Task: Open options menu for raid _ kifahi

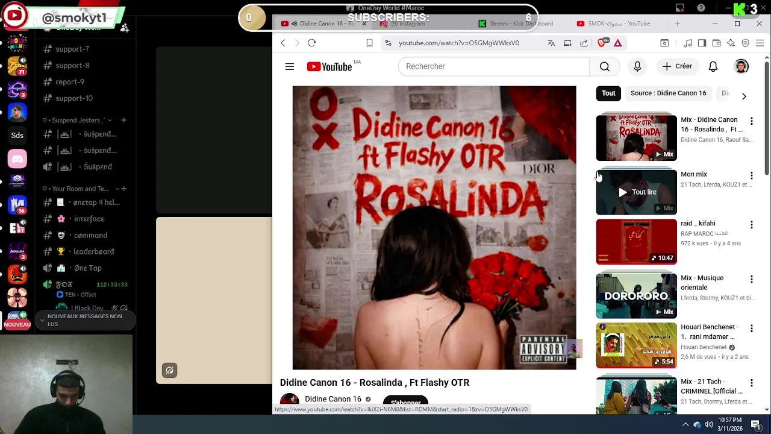Action: [751, 225]
